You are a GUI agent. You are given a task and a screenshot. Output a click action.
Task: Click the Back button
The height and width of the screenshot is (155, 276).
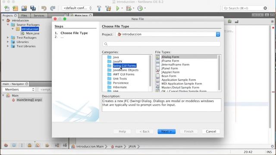coord(144,131)
